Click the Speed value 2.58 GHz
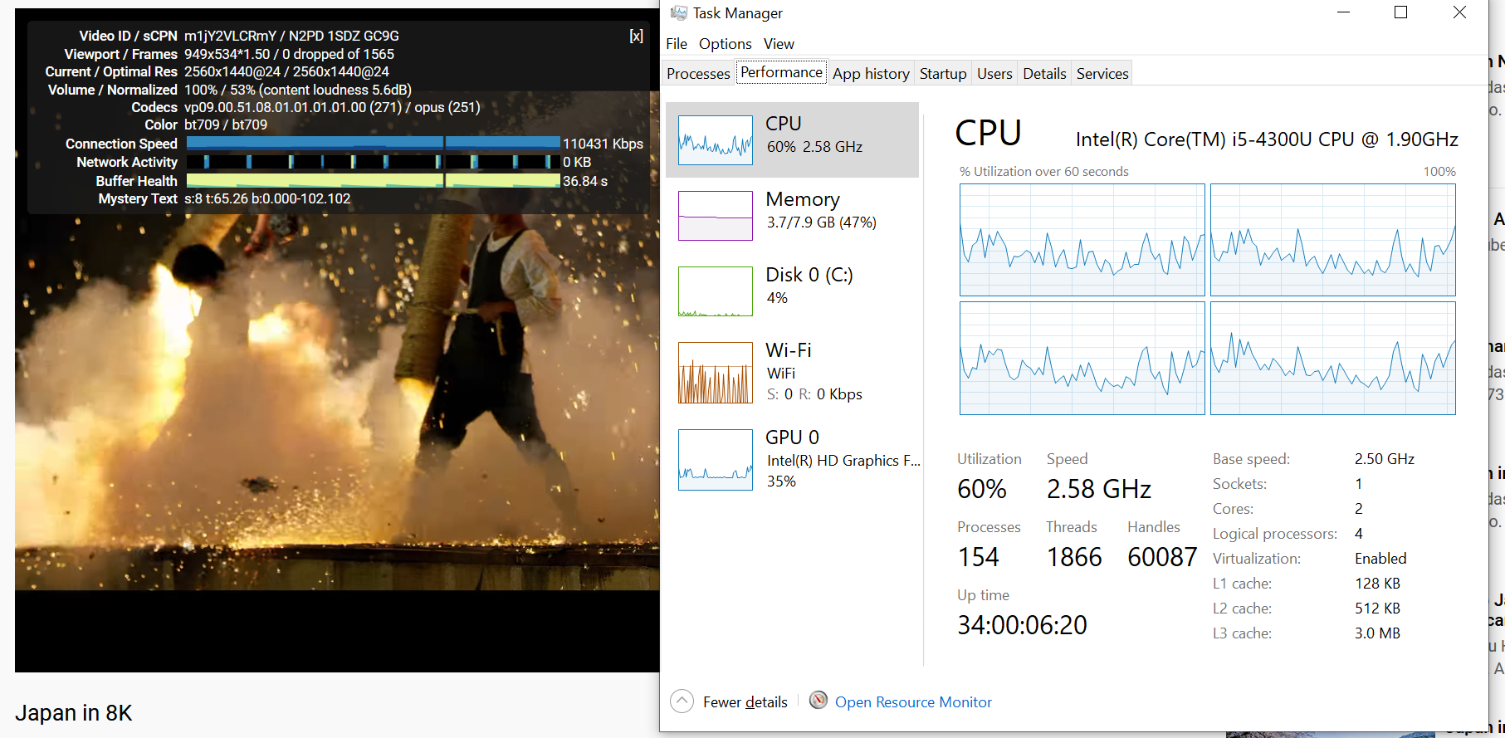The width and height of the screenshot is (1505, 738). pyautogui.click(x=1099, y=489)
